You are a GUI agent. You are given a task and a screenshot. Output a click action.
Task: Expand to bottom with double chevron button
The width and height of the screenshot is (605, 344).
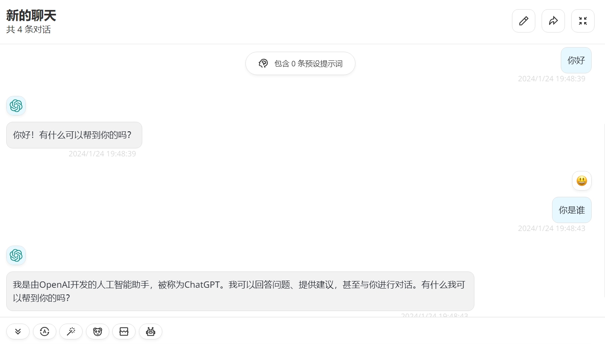point(18,331)
